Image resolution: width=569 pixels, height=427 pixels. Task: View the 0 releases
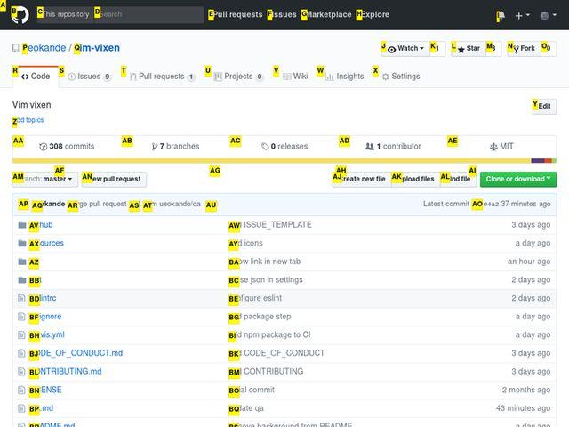click(284, 146)
